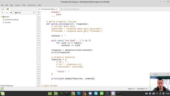Close the second commercial_sale.py tab
Viewport: 170px width, 96px height.
78,9
